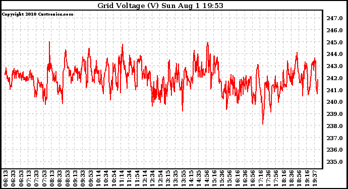This screenshot has width=348, height=189.
Task: Click the 13:55 time axis label
Action: pyautogui.click(x=184, y=178)
